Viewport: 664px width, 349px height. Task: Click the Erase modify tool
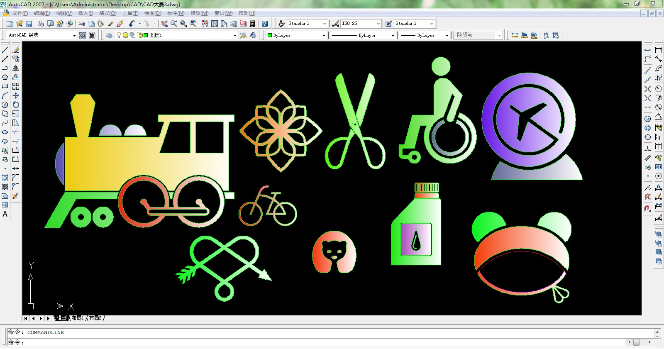(x=16, y=50)
